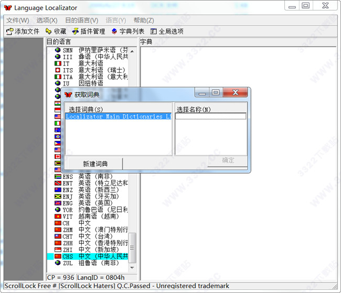Click globe icon next to SMN row
The height and width of the screenshot is (293, 341).
point(58,50)
